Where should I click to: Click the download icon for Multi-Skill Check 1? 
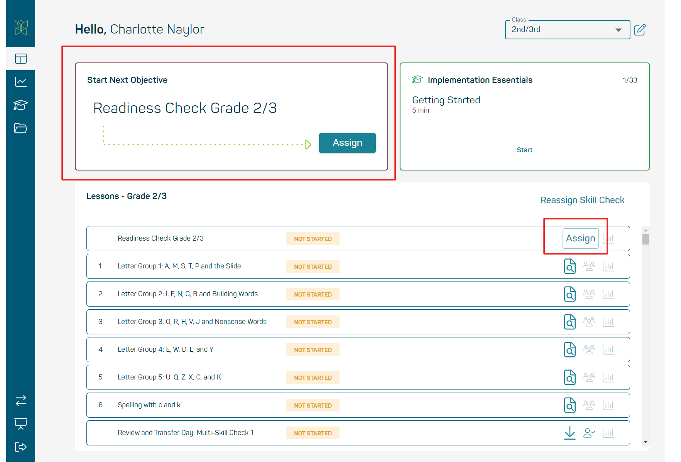(570, 433)
